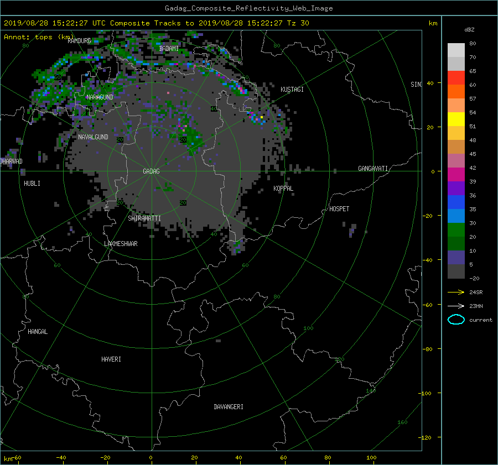Screen dimensions: 498x465
Task: Click the white 23MN arrow legend icon
Action: [x=456, y=306]
